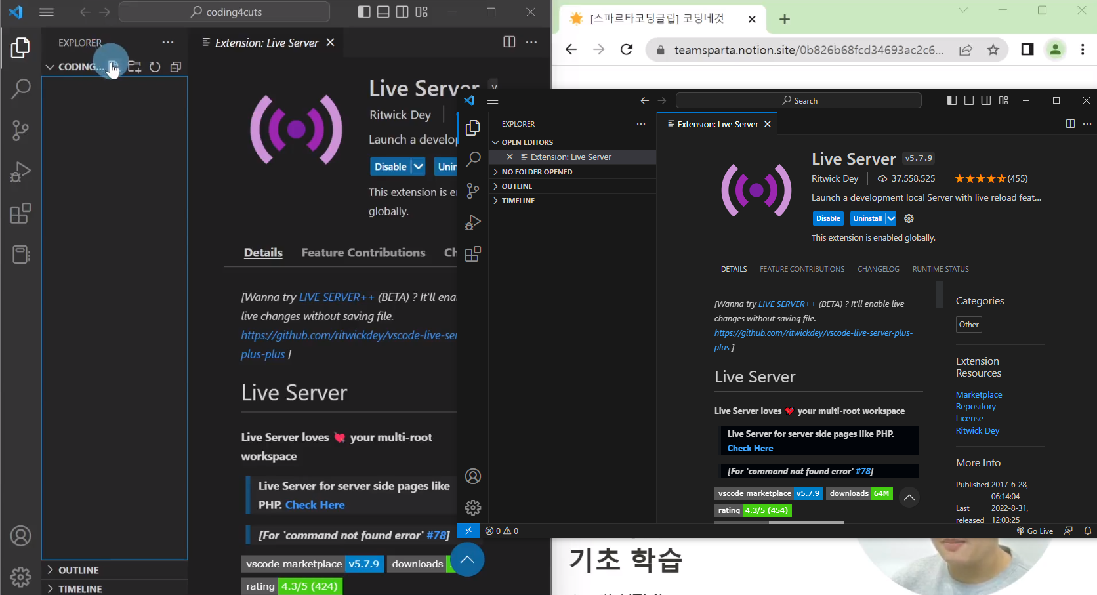The image size is (1097, 595).
Task: Open Repository link under Extension Resources
Action: (976, 406)
